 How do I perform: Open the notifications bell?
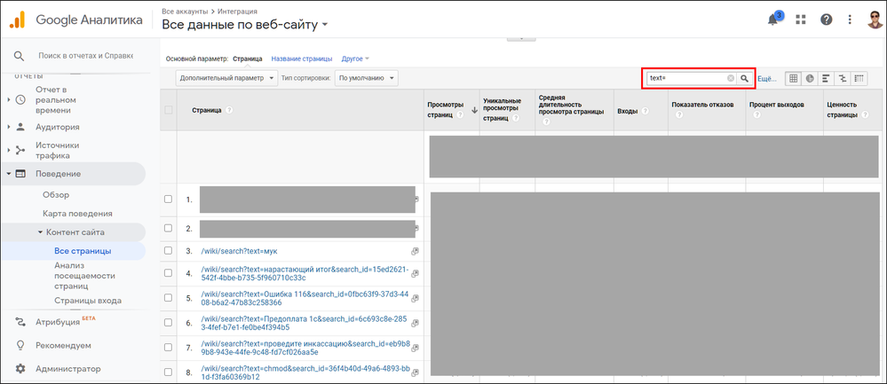point(772,20)
